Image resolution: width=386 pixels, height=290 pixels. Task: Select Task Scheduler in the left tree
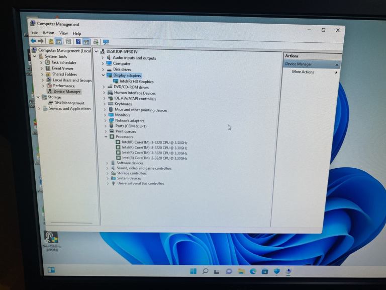[64, 62]
